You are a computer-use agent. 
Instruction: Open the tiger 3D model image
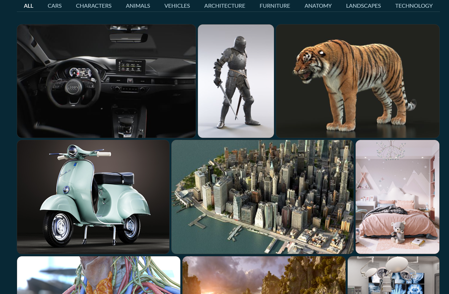(x=358, y=81)
